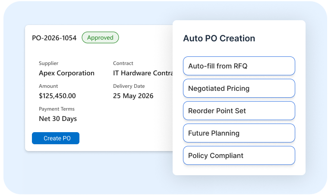This screenshot has width=328, height=195.
Task: Select the Negotiated Pricing option
Action: point(239,88)
